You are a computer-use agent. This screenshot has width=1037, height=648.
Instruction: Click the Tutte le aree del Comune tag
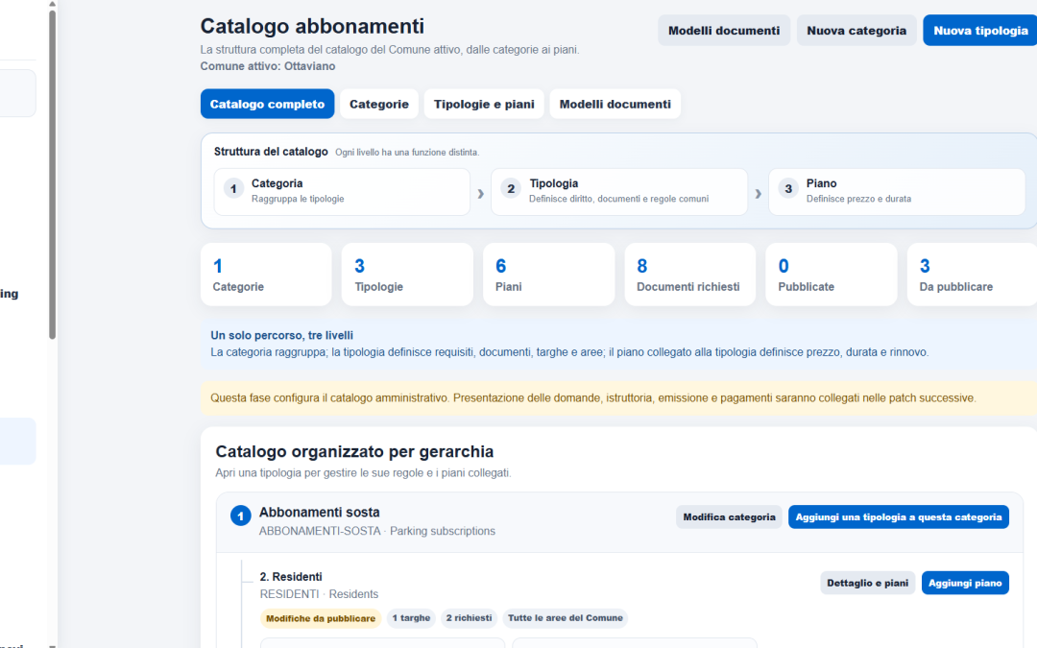click(566, 618)
